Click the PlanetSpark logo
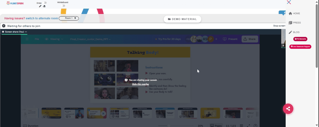The height and width of the screenshot is (127, 319). (x=15, y=3)
